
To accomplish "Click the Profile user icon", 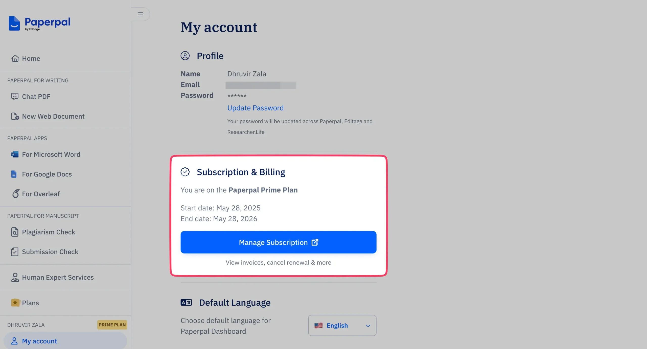I will 185,56.
